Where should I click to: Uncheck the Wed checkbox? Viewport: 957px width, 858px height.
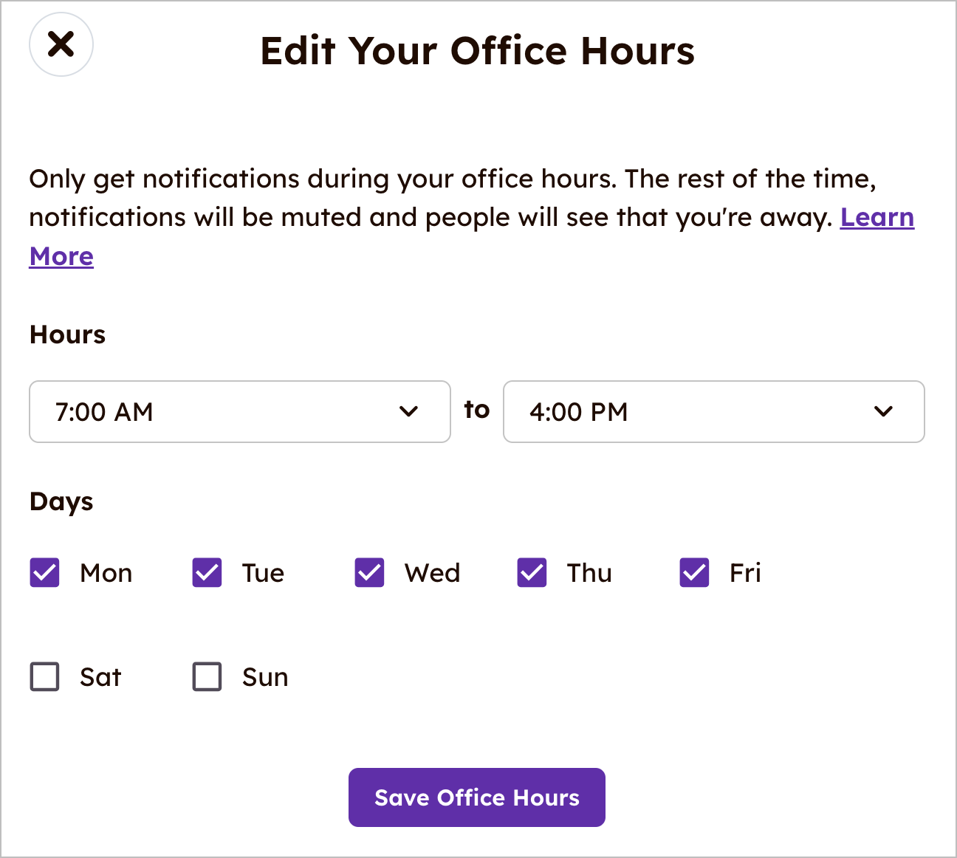tap(368, 572)
